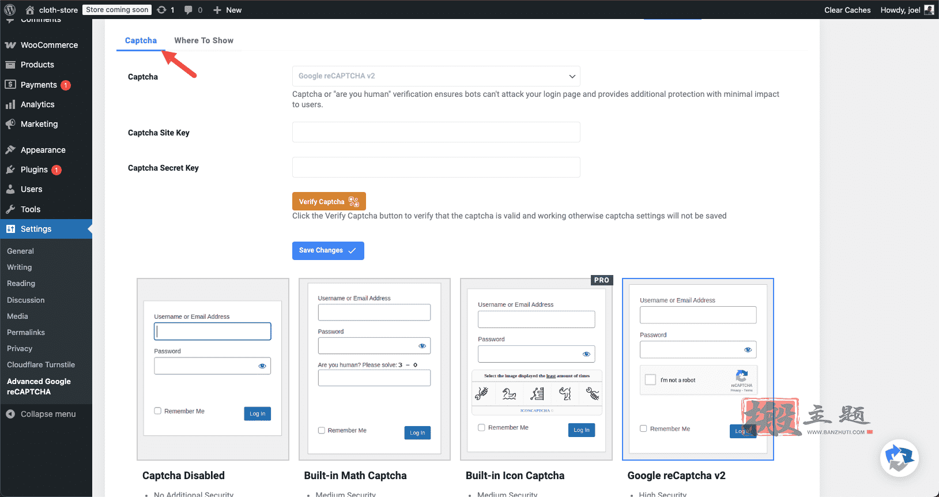The image size is (939, 497).
Task: Toggle password eye in Icon Captcha preview
Action: point(586,354)
